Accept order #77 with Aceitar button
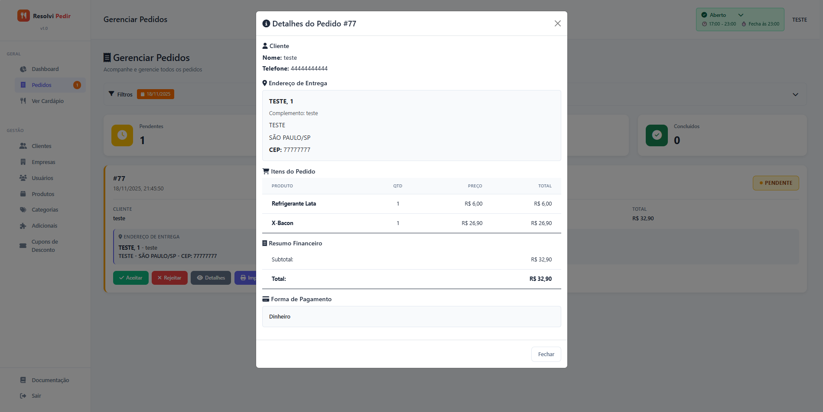This screenshot has height=412, width=823. 131,278
